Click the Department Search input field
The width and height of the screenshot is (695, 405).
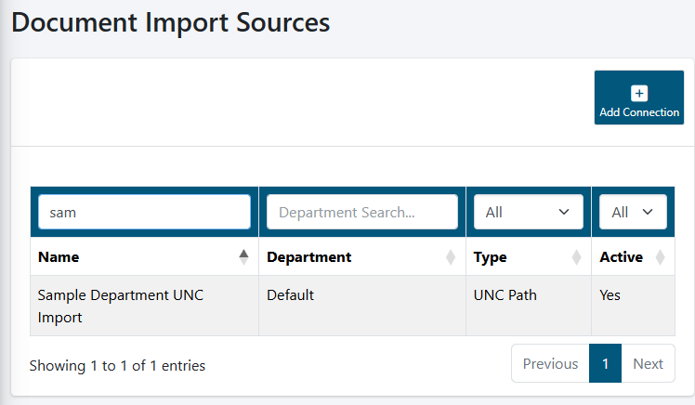coord(362,212)
